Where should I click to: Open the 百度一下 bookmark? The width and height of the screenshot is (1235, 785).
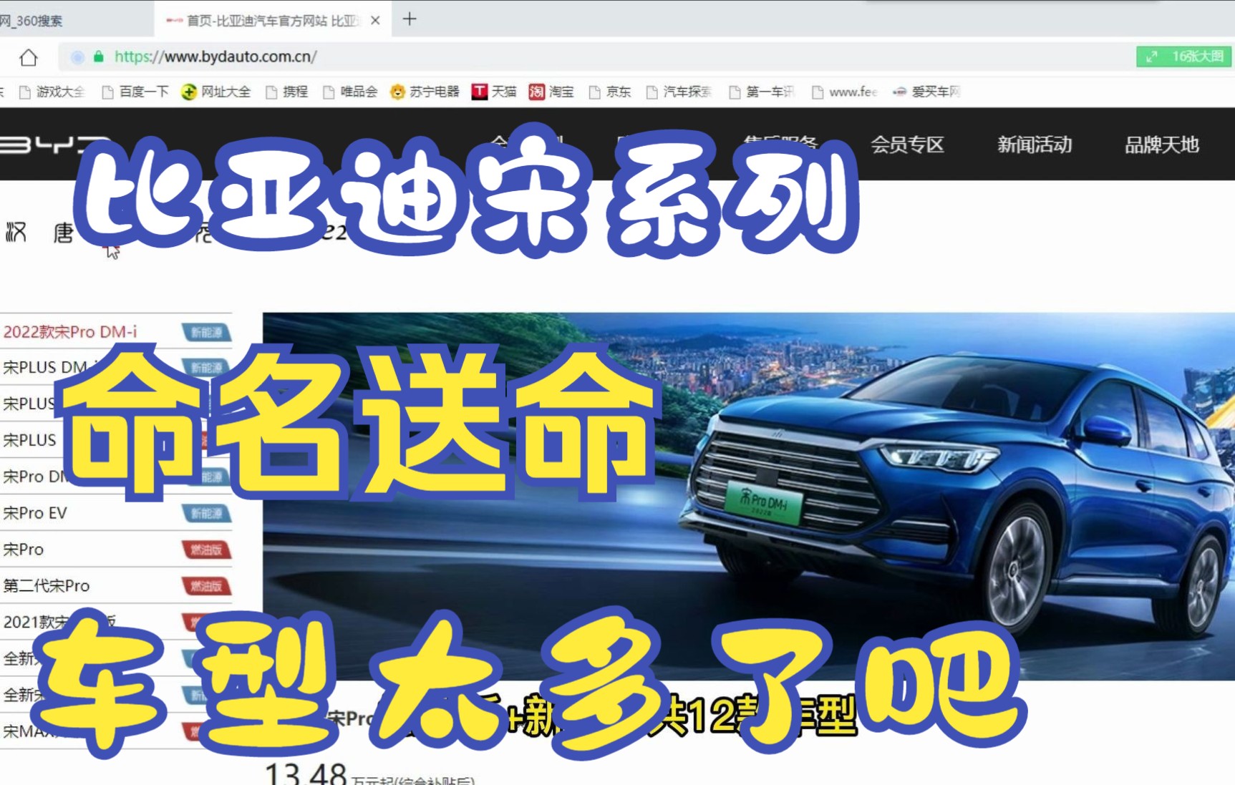coord(135,92)
